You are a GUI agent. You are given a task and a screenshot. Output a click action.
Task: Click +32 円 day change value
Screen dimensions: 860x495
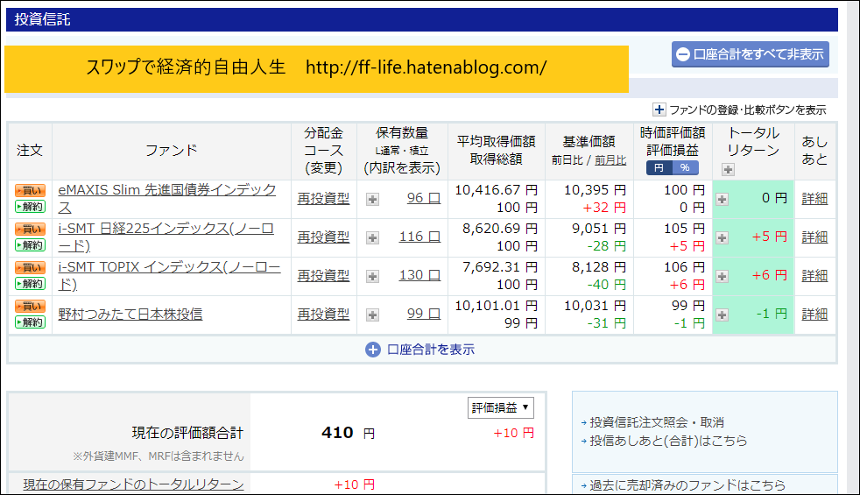pyautogui.click(x=604, y=208)
